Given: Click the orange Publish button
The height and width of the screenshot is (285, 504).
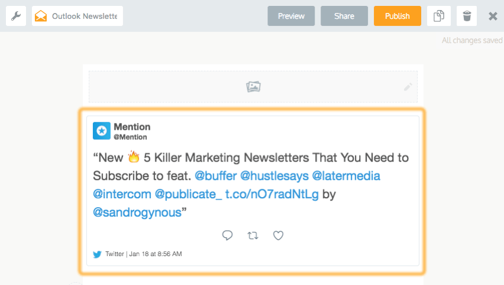Looking at the screenshot, I should tap(398, 16).
